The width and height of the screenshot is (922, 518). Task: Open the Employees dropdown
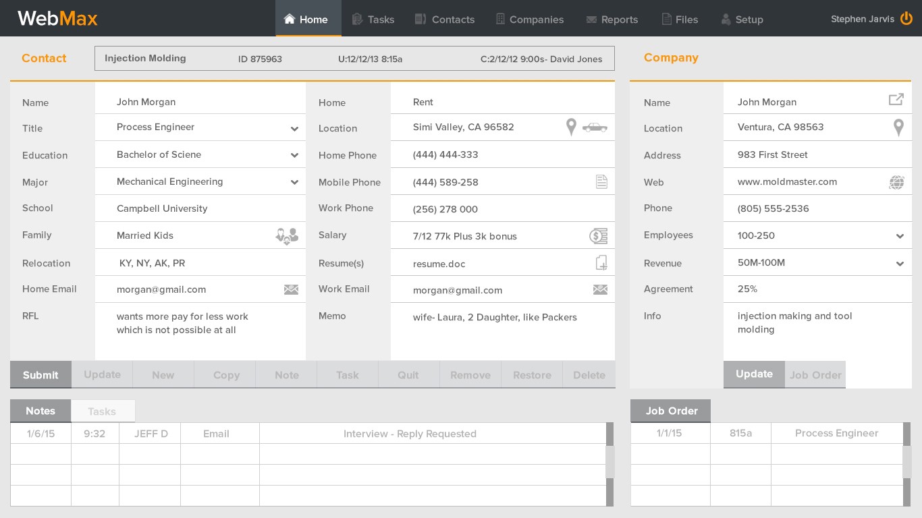pyautogui.click(x=900, y=236)
